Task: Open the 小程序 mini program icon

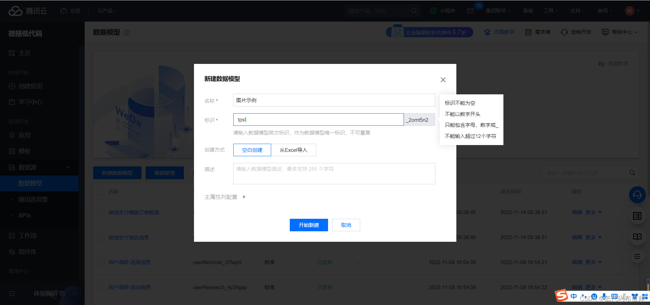Action: 433,11
